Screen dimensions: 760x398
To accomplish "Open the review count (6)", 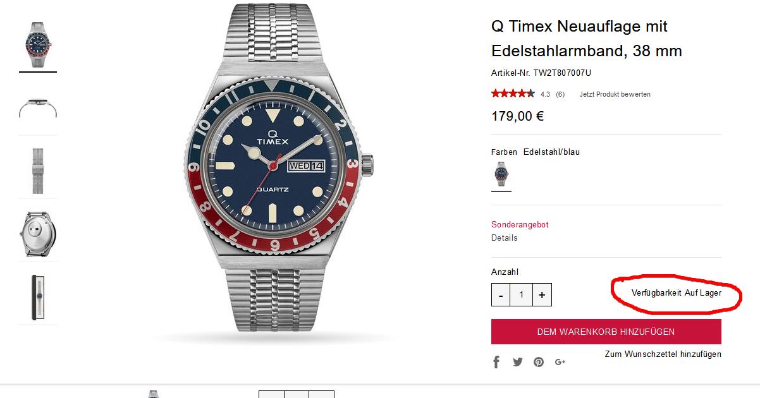I will [560, 95].
